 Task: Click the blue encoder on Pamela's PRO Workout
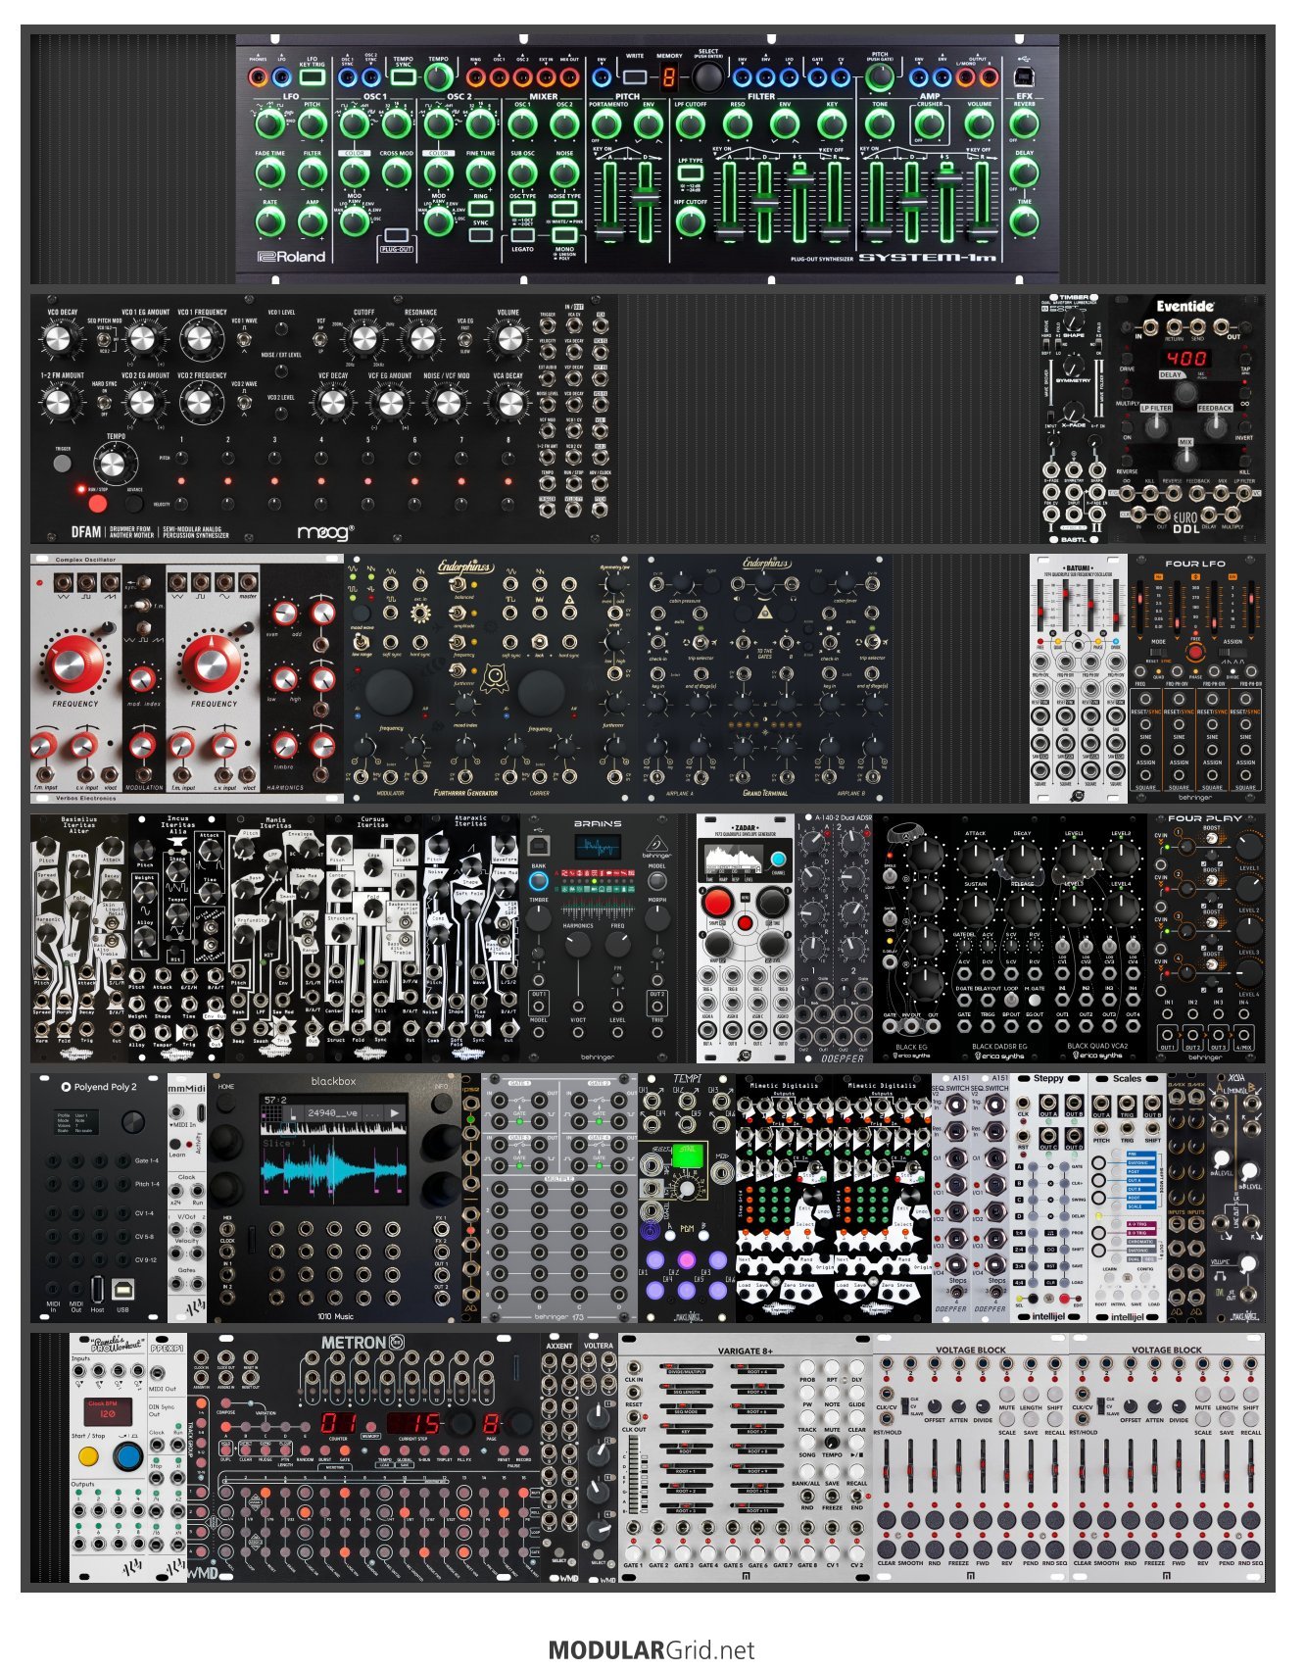click(x=127, y=1455)
